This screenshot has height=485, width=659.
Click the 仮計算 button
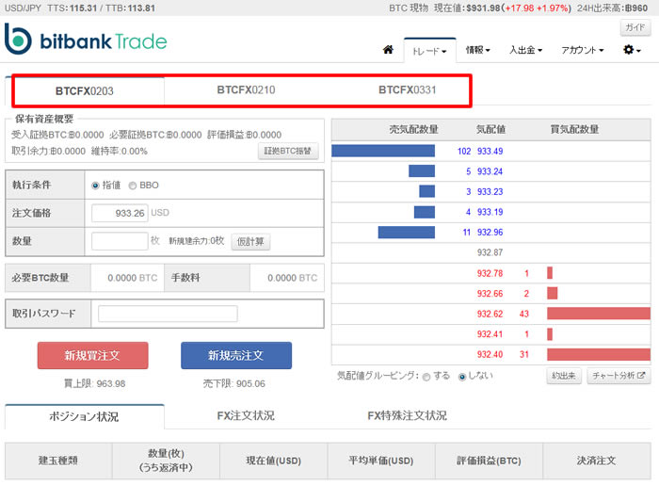pos(250,242)
